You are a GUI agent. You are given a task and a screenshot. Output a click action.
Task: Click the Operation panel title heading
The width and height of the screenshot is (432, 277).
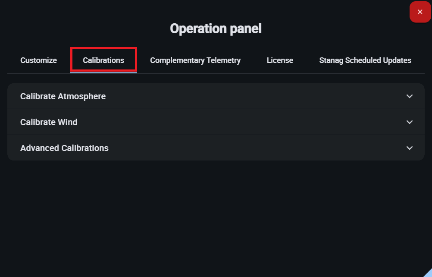coord(216,28)
